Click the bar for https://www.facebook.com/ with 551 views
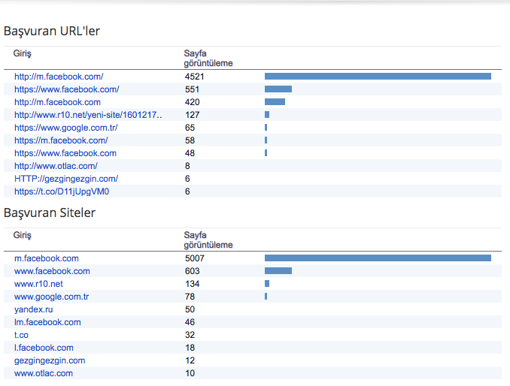 coord(278,89)
